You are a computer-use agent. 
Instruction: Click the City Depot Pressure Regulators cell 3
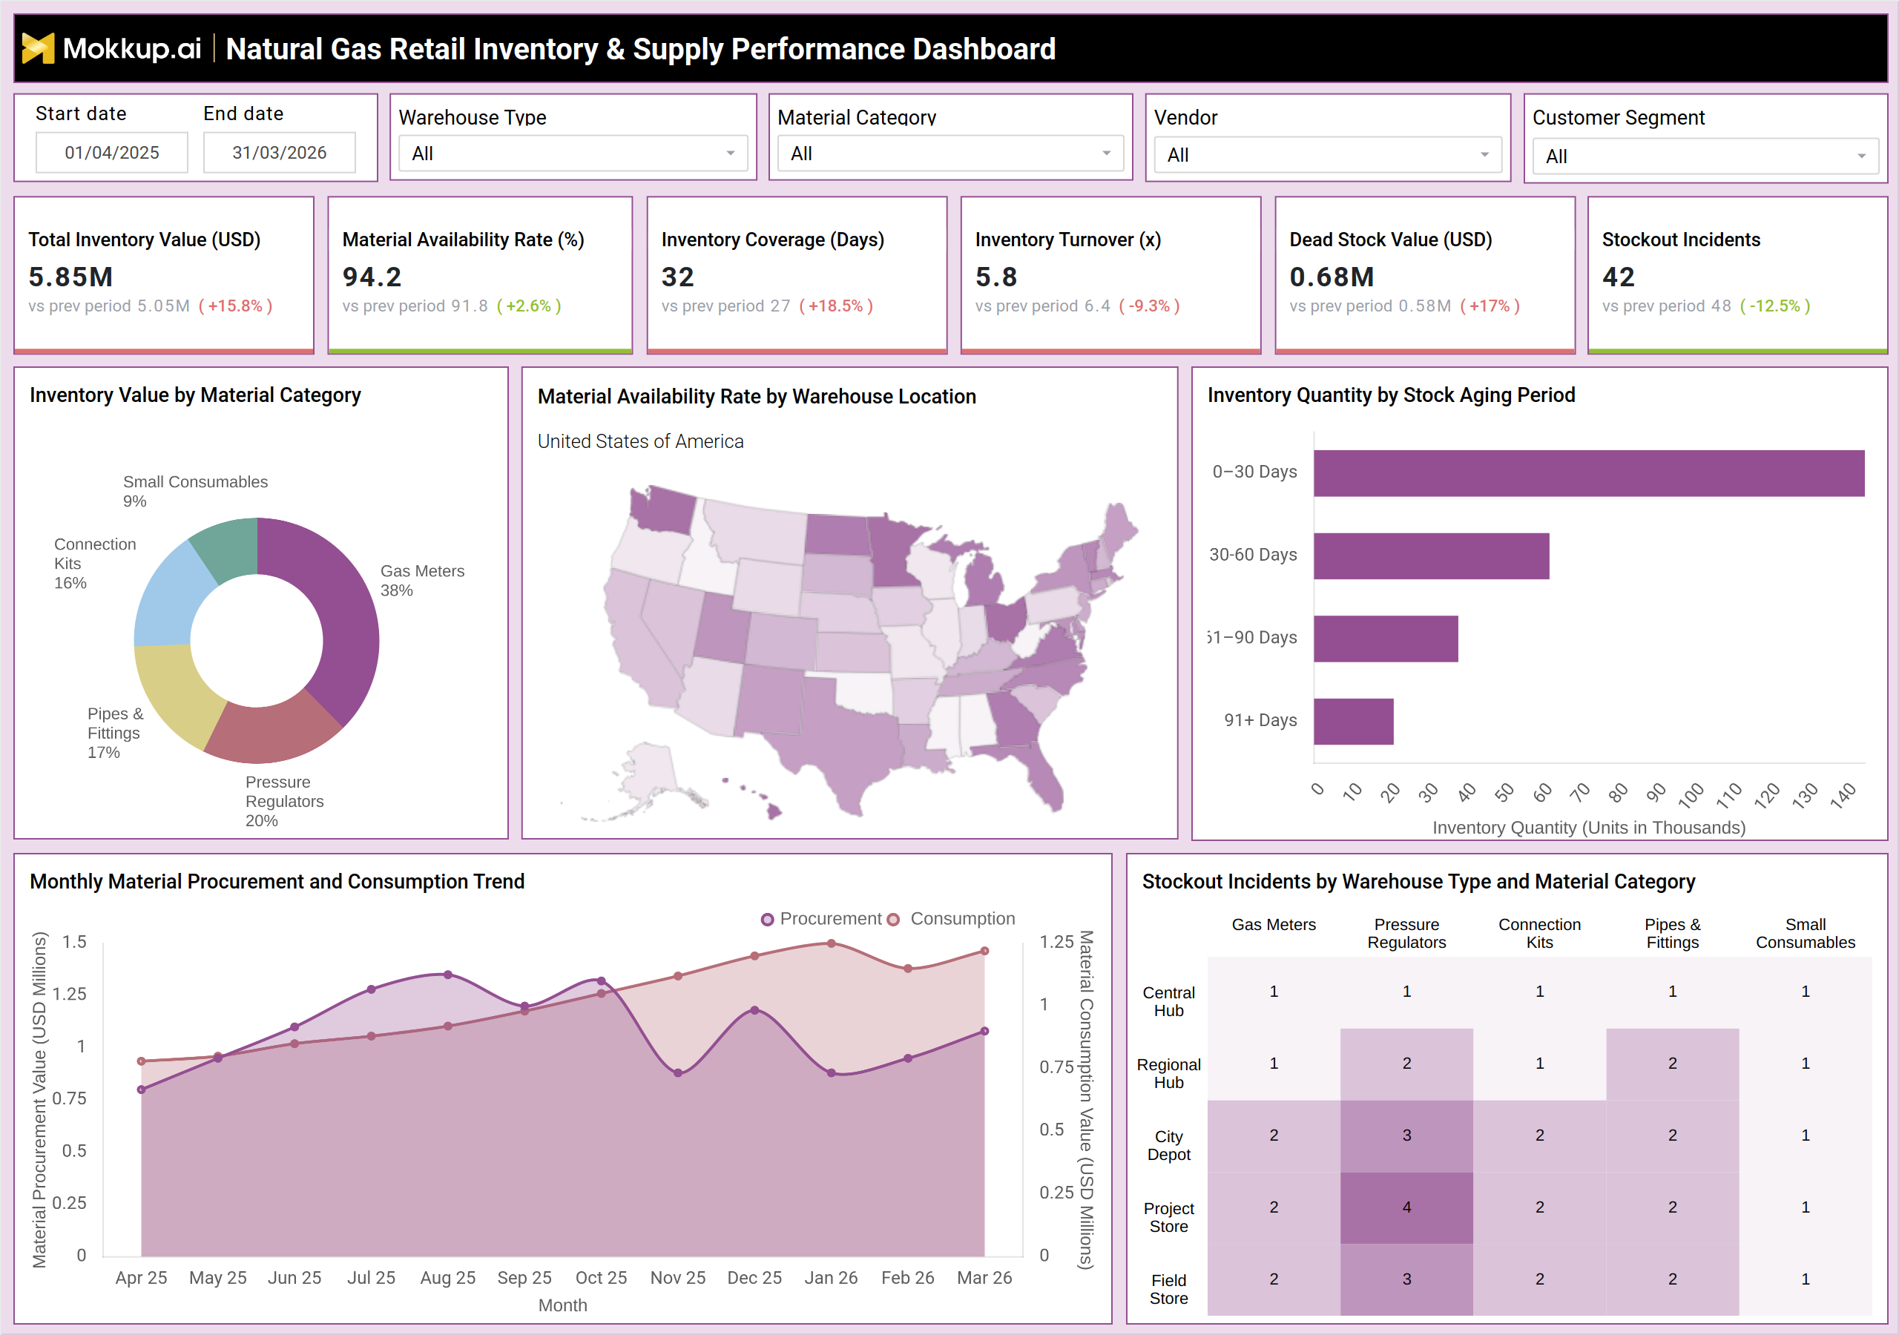point(1406,1135)
